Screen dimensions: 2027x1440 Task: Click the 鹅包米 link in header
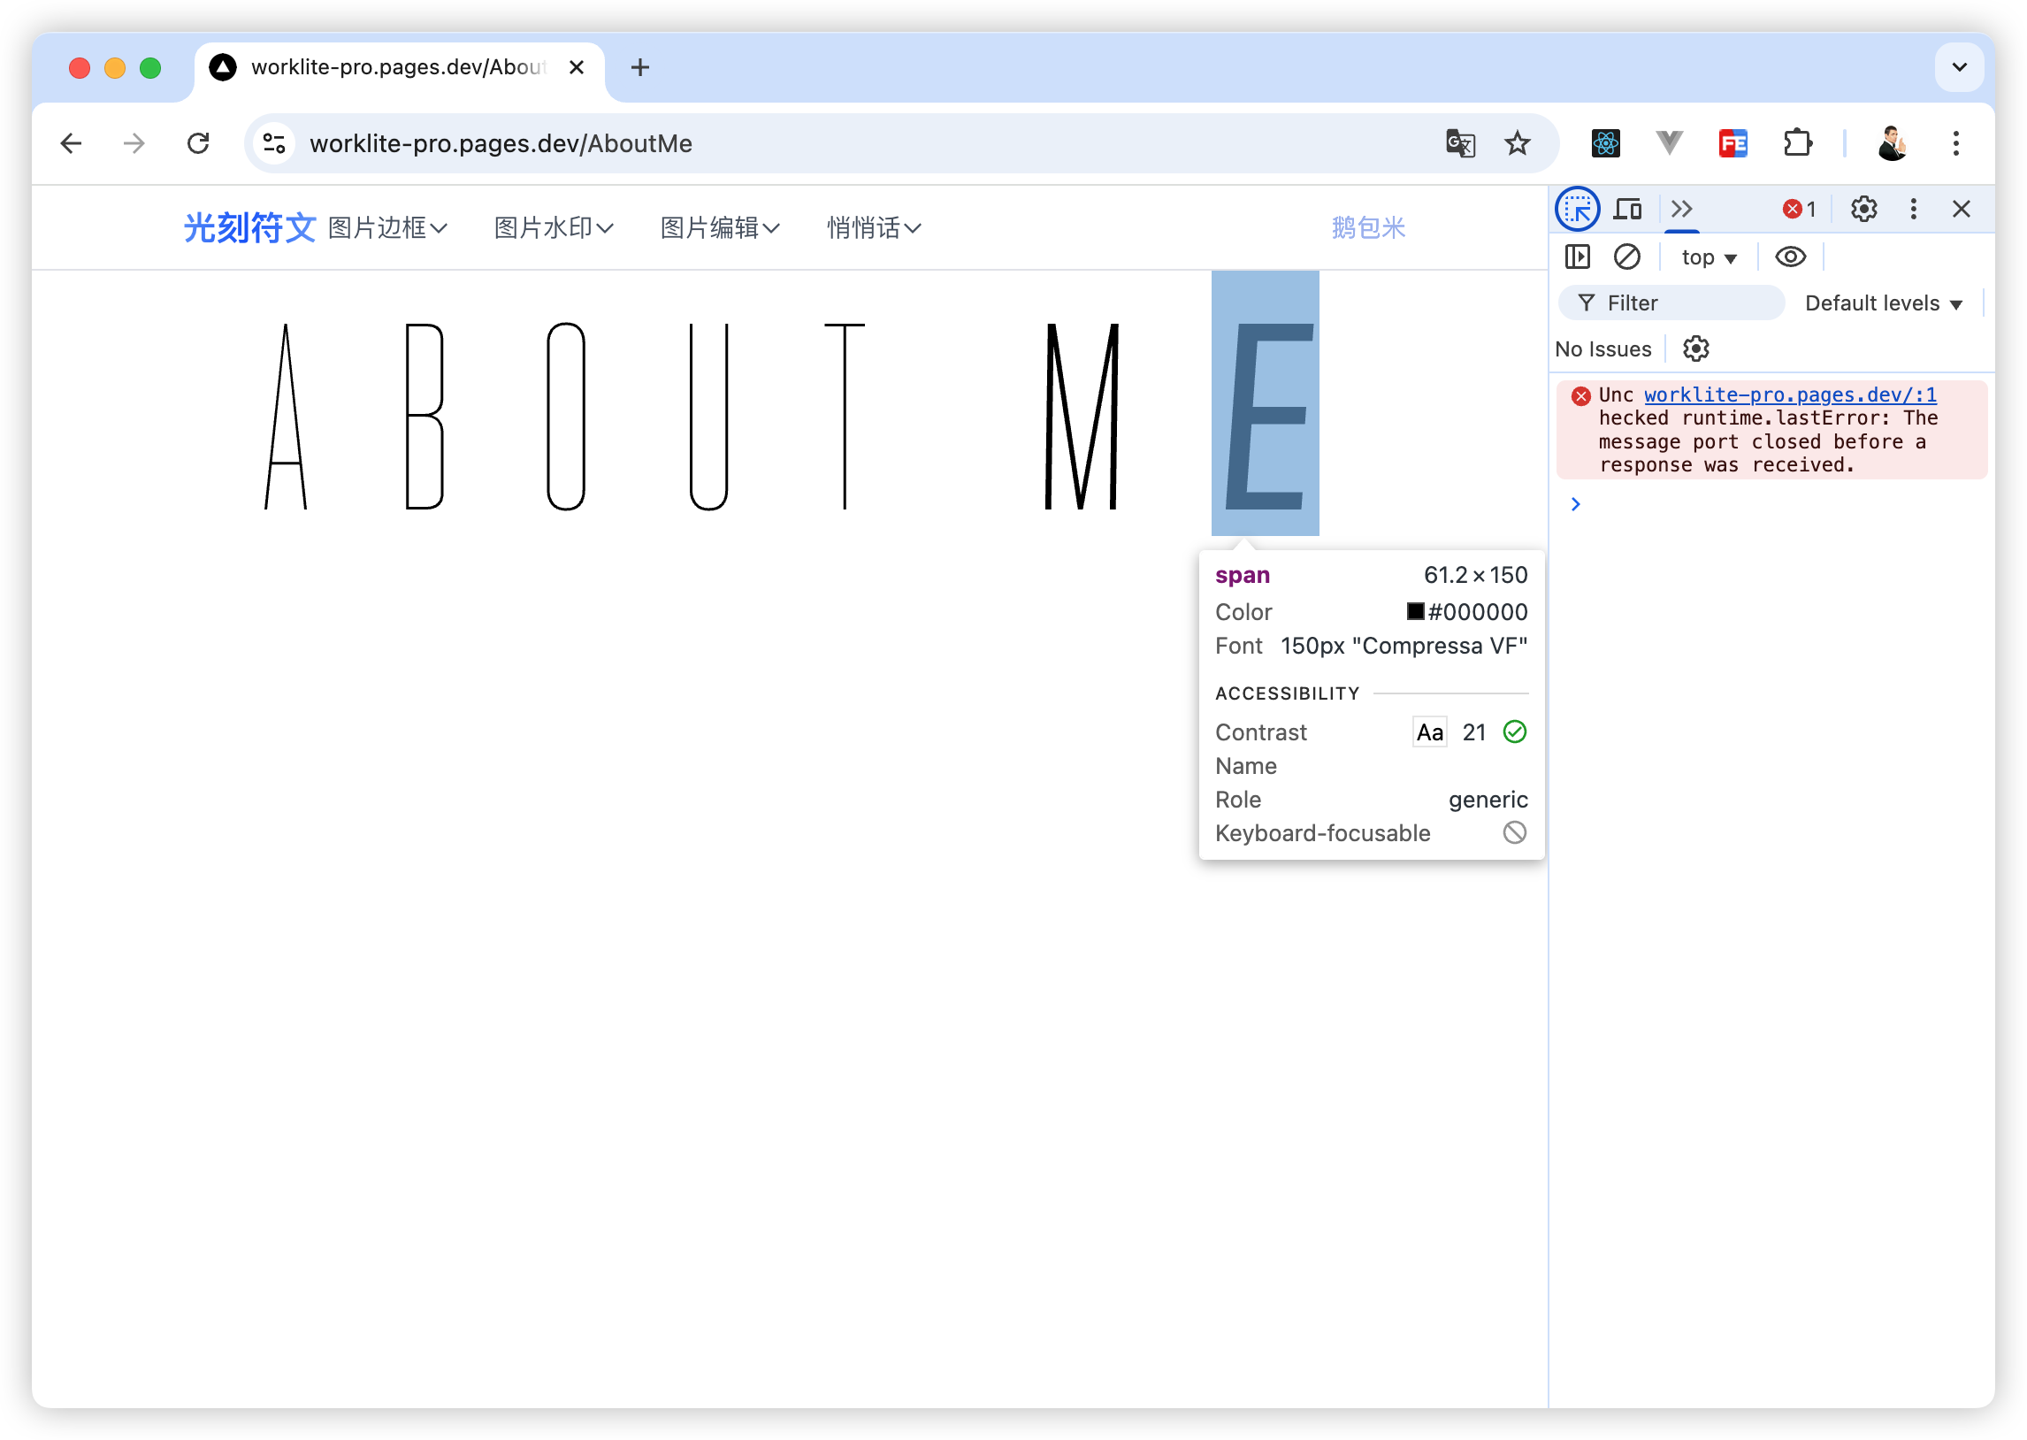(1367, 228)
